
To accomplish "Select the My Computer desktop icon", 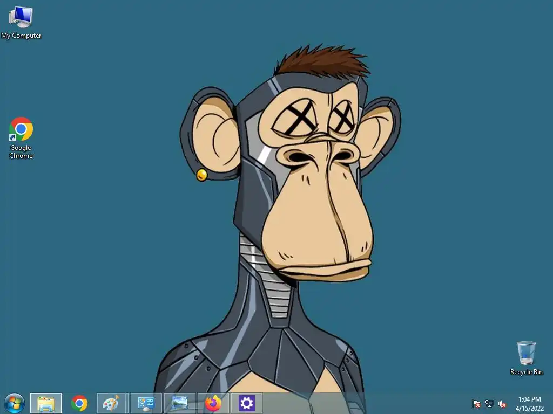I will tap(21, 22).
